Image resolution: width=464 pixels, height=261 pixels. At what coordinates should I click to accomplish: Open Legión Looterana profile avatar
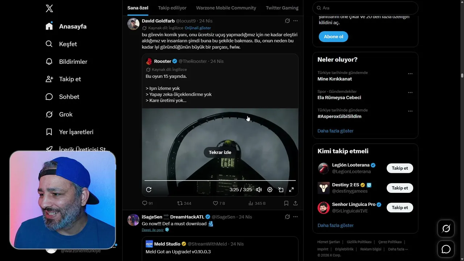[323, 168]
